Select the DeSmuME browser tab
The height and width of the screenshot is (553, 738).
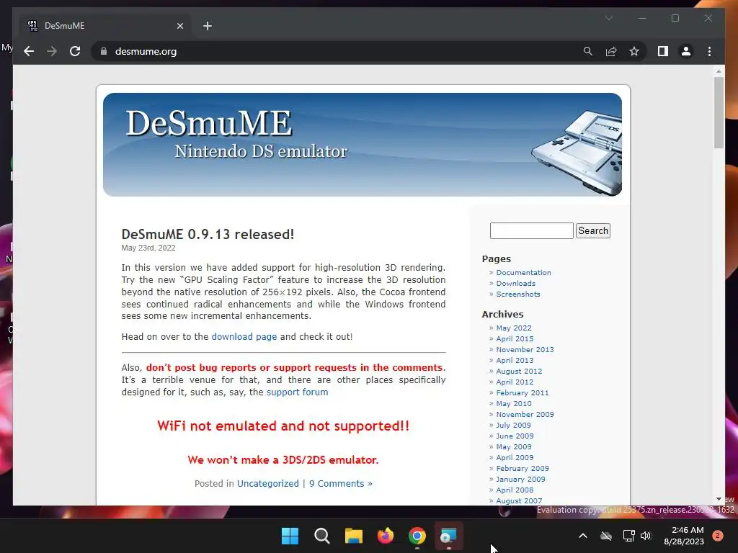pyautogui.click(x=105, y=26)
